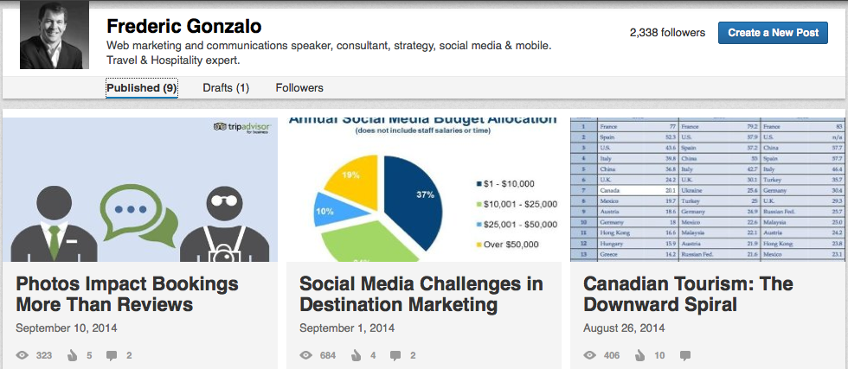Click the TripAdvisor illustration post thumbnail
848x369 pixels.
[140, 188]
